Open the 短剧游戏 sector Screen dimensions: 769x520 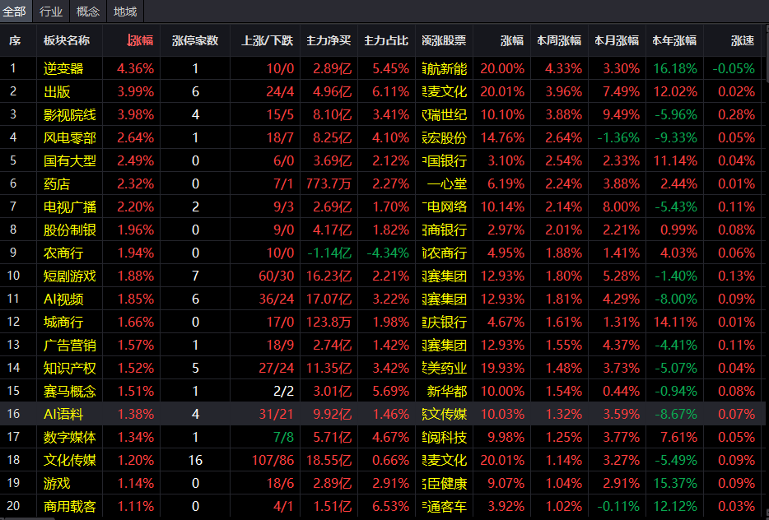(70, 276)
